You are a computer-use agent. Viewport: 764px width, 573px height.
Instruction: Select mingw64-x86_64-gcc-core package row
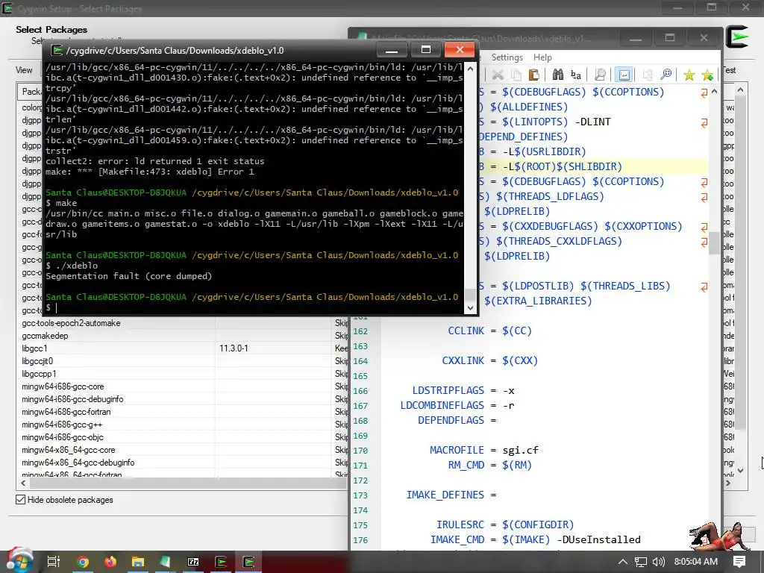182,450
